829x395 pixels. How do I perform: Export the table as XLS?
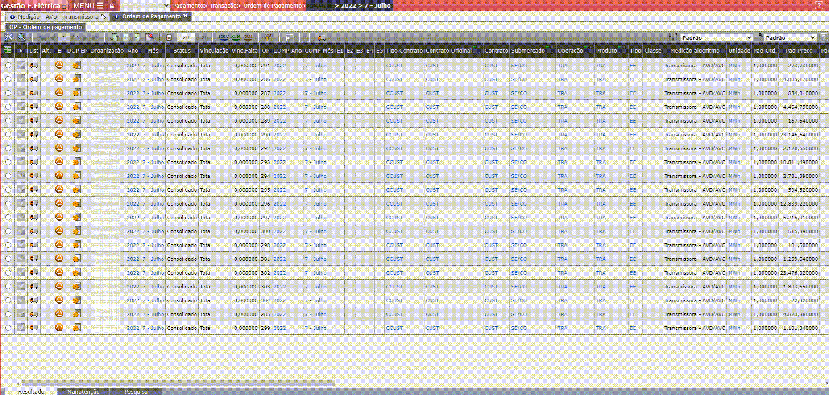[236, 37]
